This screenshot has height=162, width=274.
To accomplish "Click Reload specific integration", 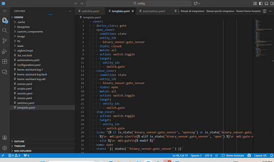I will (220, 11).
